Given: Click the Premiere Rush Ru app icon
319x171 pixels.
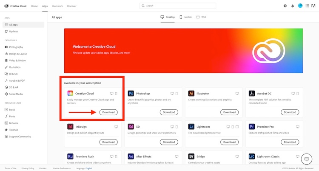Looking at the screenshot, I should [x=70, y=157].
